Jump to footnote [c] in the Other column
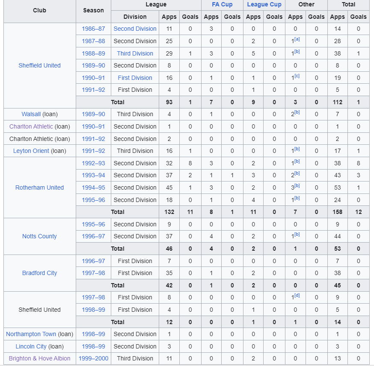Viewport: 374px width, 366px height. pyautogui.click(x=297, y=76)
